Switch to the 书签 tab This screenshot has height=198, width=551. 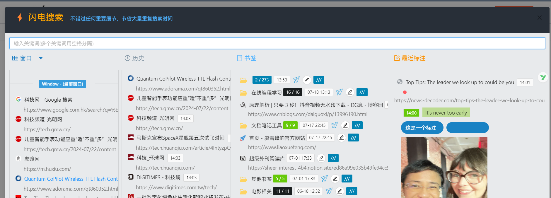tap(247, 58)
